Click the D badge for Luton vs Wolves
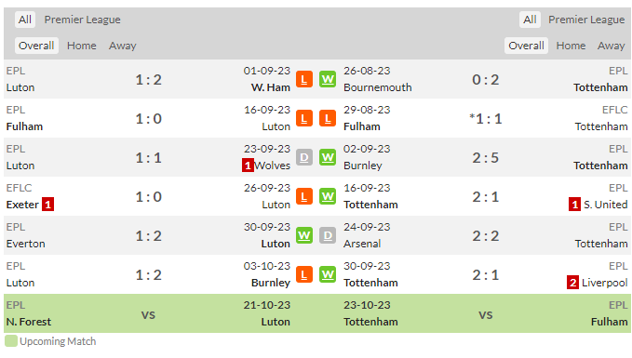632x358 pixels. click(304, 157)
